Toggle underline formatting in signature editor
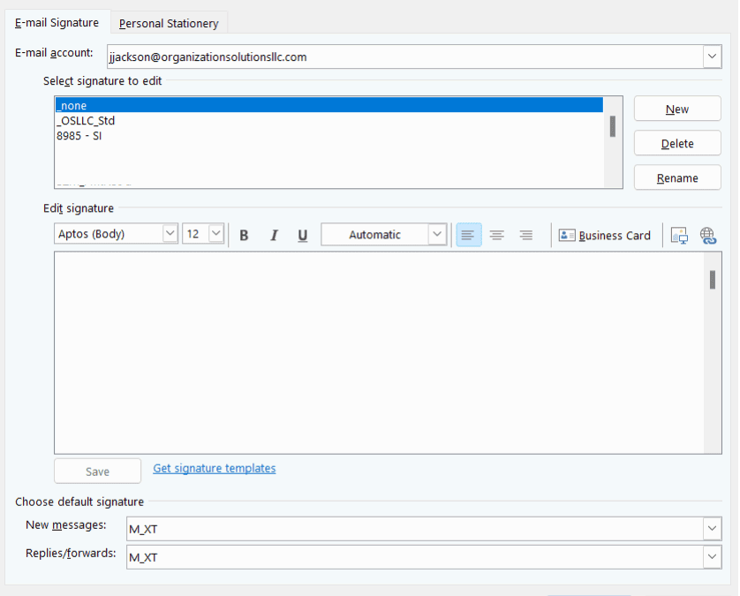 tap(303, 235)
